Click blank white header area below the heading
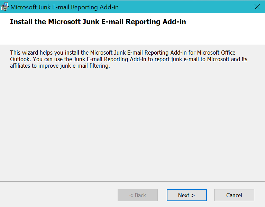This screenshot has height=207, width=265. point(131,36)
